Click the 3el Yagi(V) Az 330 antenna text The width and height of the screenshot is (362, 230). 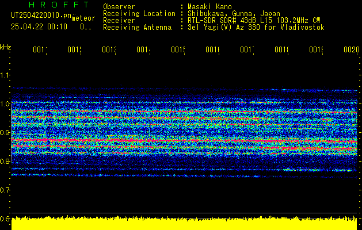[x=256, y=28]
